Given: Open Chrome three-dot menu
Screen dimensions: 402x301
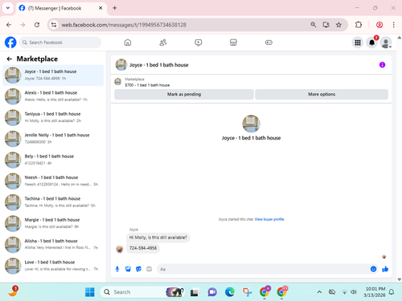Looking at the screenshot, I should [393, 25].
